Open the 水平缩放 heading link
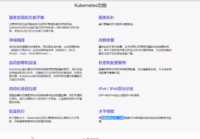The image size is (200, 139). point(106,111)
